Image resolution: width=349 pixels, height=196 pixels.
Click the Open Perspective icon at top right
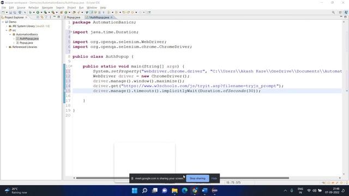pos(340,13)
